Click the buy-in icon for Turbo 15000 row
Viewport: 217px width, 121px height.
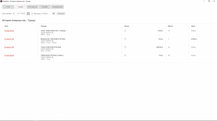coord(125,31)
